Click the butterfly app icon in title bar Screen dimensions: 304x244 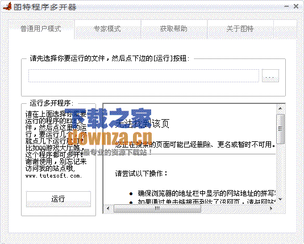(7, 6)
